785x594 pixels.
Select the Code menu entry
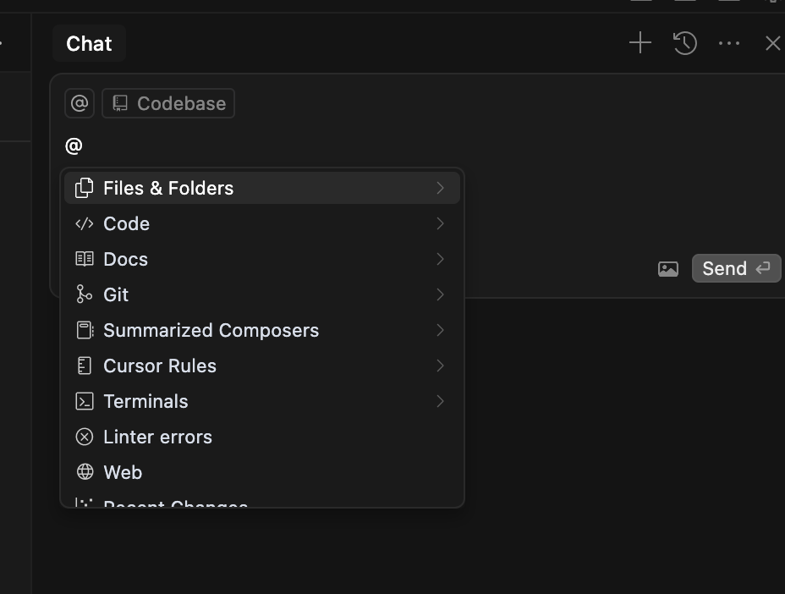pyautogui.click(x=127, y=223)
